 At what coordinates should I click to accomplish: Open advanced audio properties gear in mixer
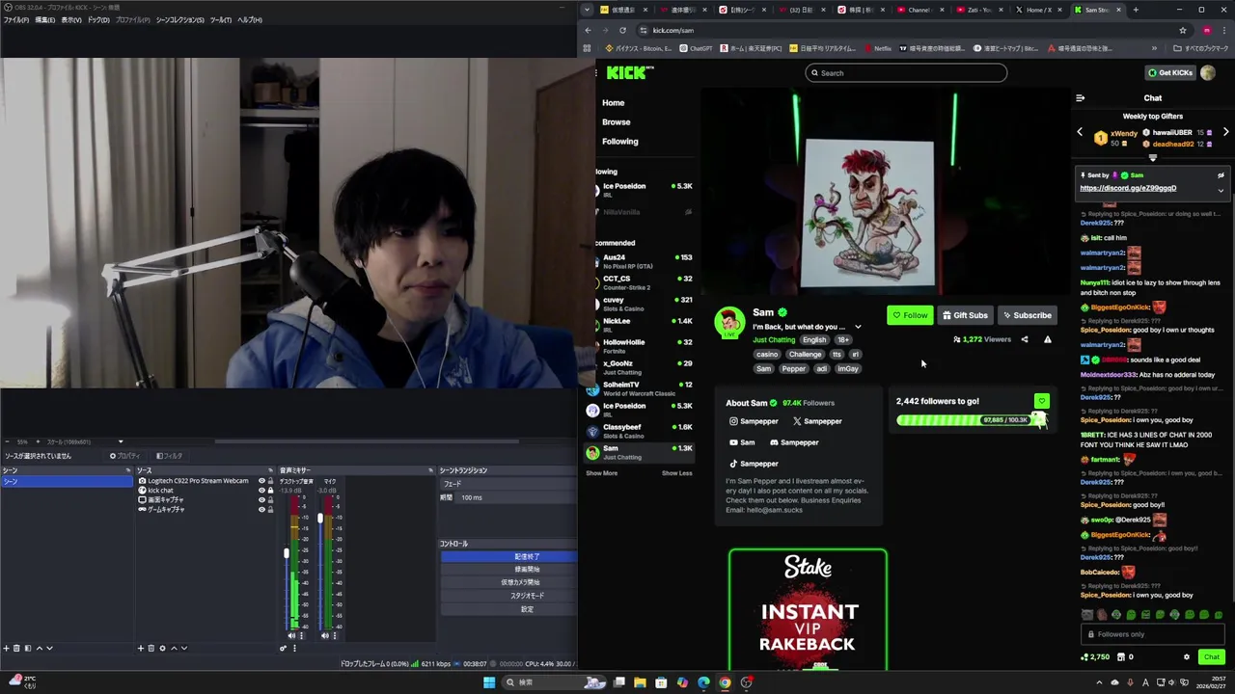coord(283,648)
